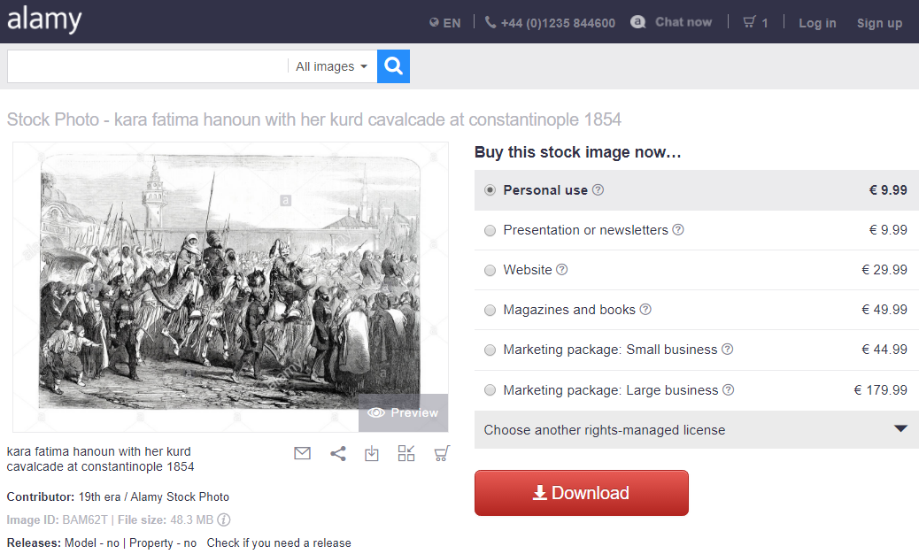Click Chat now in header
Image resolution: width=919 pixels, height=554 pixels.
point(683,22)
